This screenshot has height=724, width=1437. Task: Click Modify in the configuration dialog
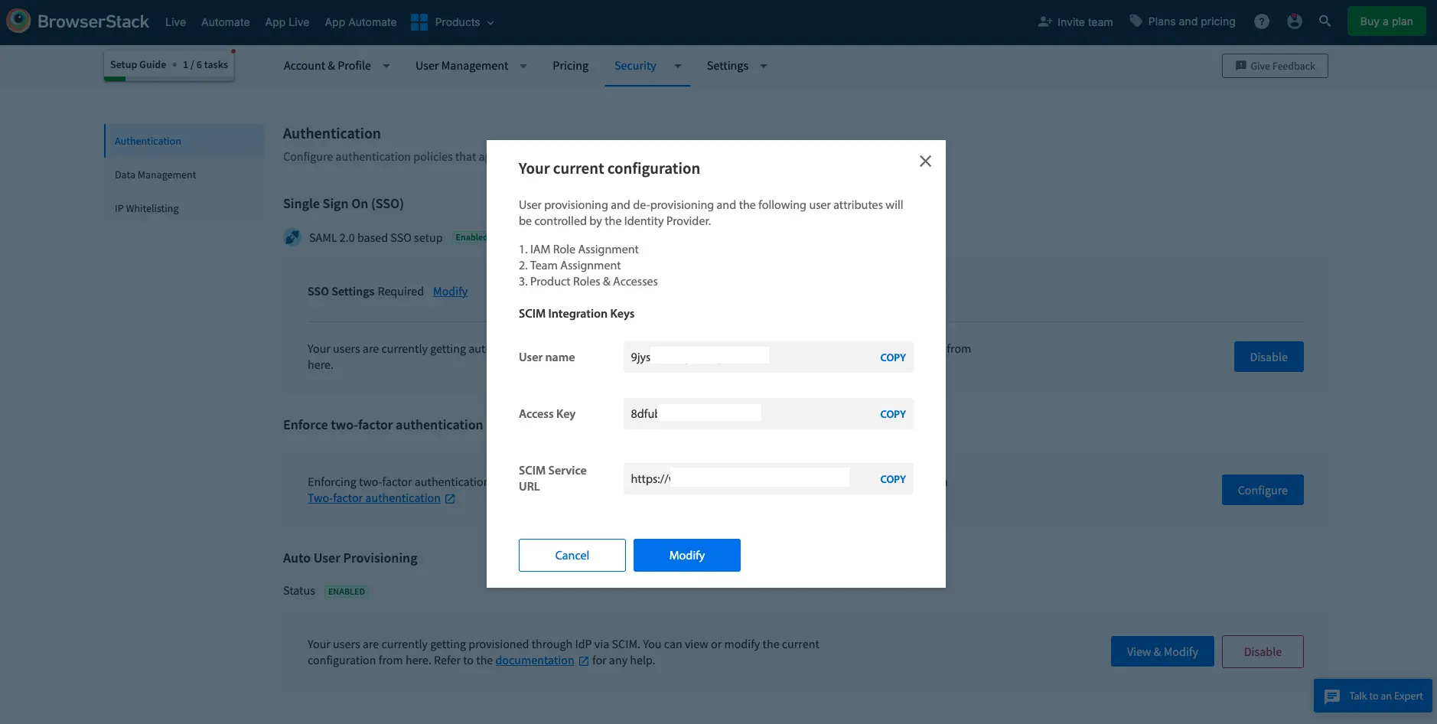[687, 555]
